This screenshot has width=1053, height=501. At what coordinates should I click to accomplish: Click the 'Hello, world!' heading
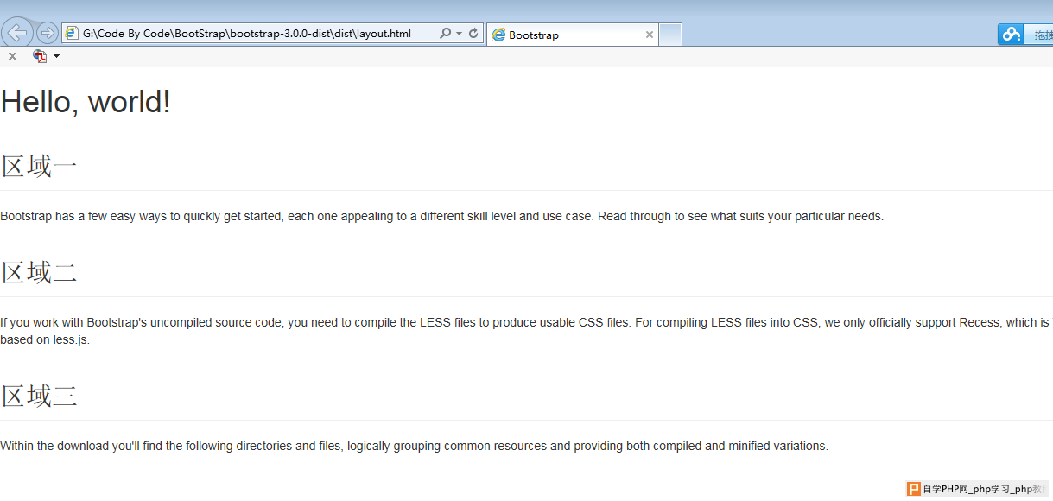pos(86,102)
